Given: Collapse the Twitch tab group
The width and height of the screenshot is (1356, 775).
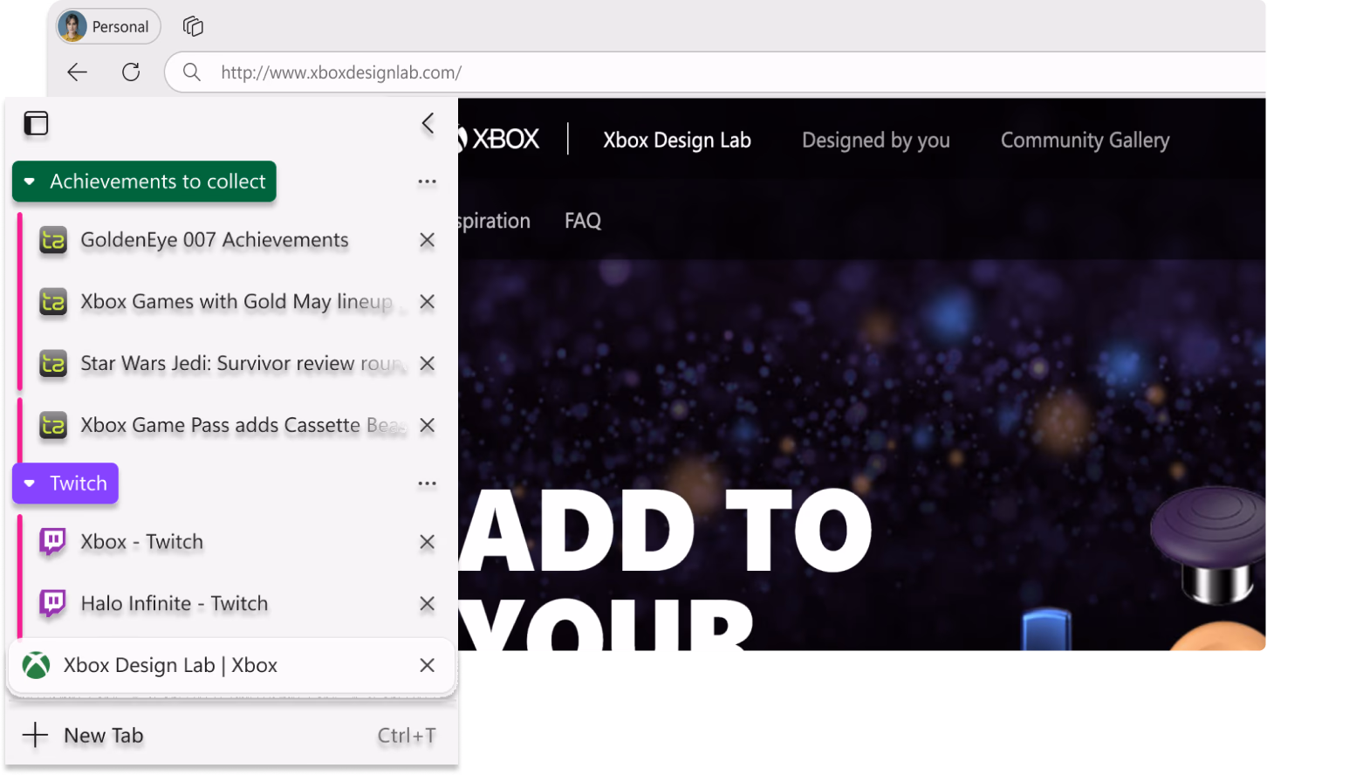Looking at the screenshot, I should click(x=65, y=484).
